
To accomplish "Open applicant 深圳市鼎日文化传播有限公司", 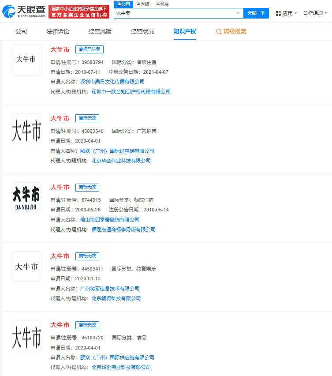I will click(112, 82).
